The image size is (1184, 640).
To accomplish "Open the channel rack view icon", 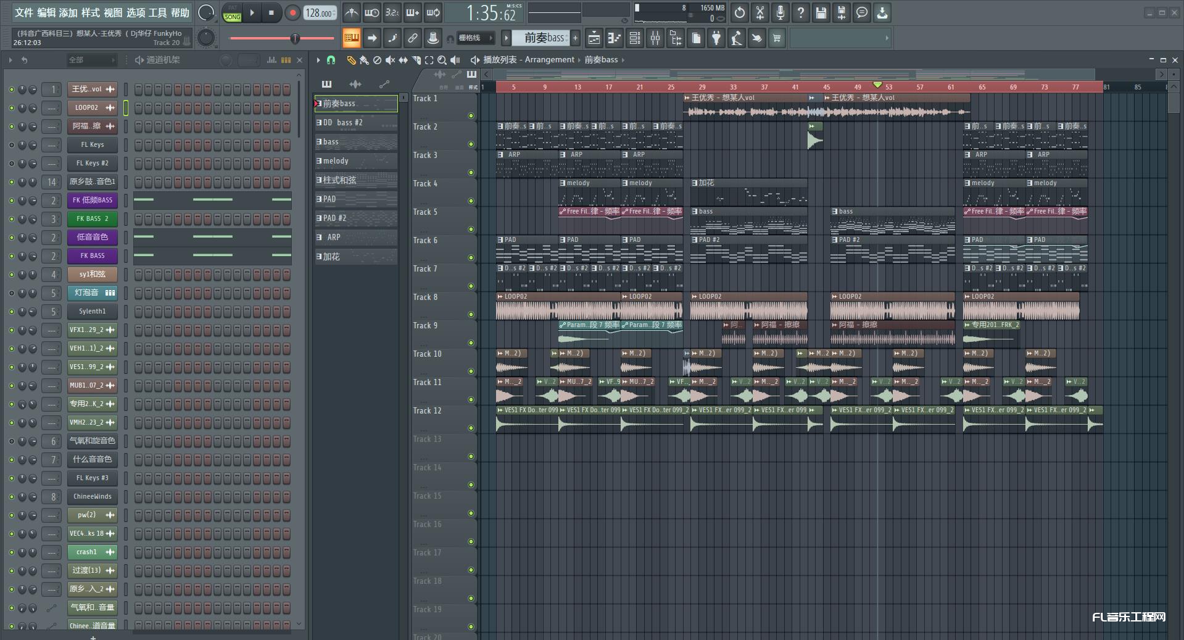I will (x=634, y=38).
